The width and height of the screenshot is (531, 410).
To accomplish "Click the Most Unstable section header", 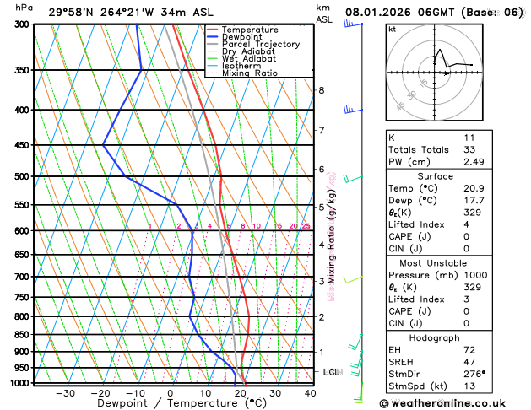I will (433, 263).
